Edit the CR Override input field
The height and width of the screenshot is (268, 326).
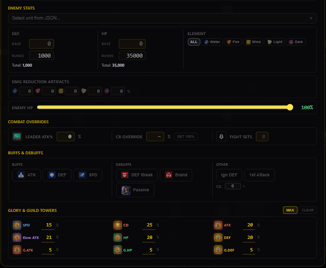pos(155,137)
